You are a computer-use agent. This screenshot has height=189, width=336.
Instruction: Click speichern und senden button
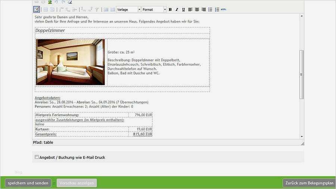pos(28,183)
